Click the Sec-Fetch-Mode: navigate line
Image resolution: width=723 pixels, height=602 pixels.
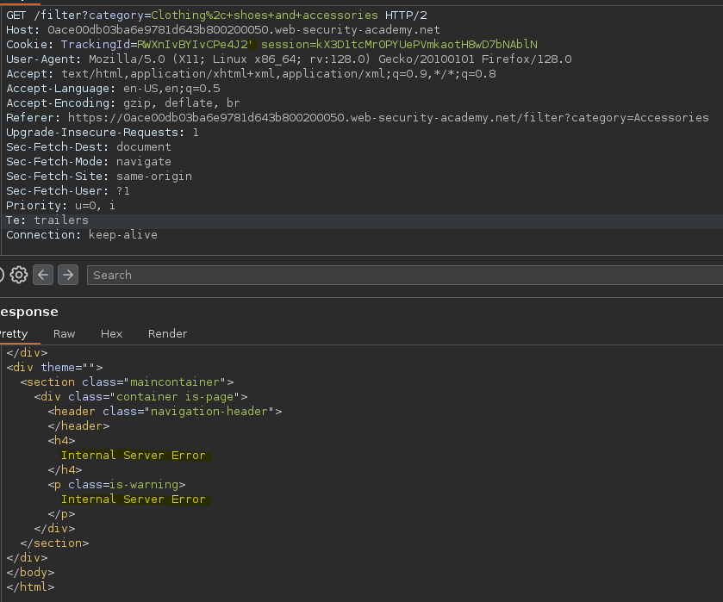tap(89, 162)
